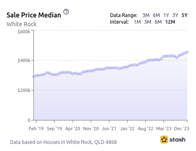Click the $200k axis label
Screen dimensions: 196x151
[x=24, y=90]
